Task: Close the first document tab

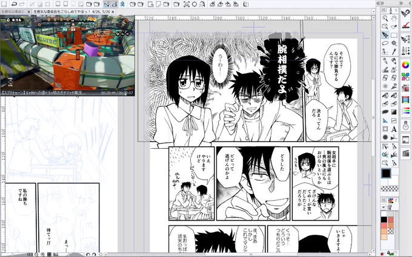Action: pos(28,12)
